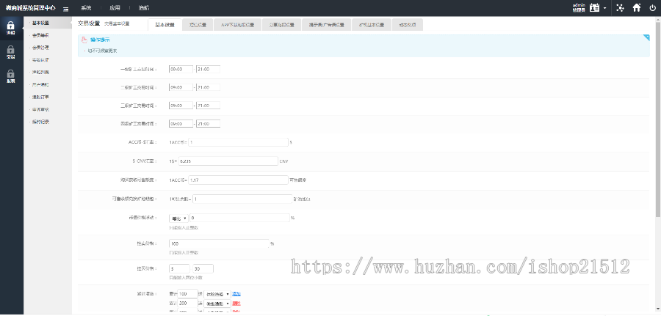The image size is (661, 316).
Task: Switch to the second settings tab
Action: pos(198,25)
